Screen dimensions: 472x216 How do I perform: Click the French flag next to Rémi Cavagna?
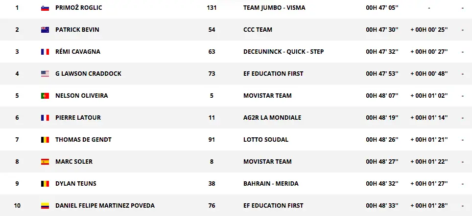click(45, 52)
